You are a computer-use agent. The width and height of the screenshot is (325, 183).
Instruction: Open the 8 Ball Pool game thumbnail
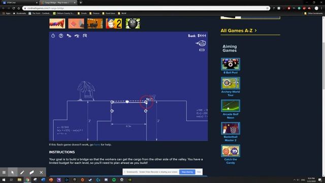tap(231, 64)
